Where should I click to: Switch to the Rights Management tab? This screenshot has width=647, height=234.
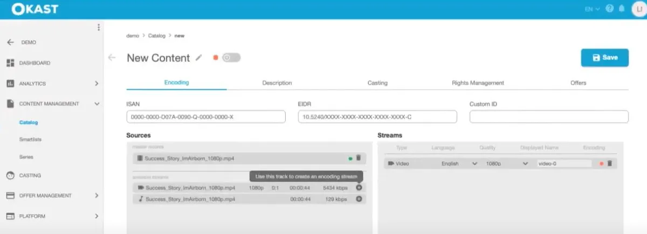478,83
